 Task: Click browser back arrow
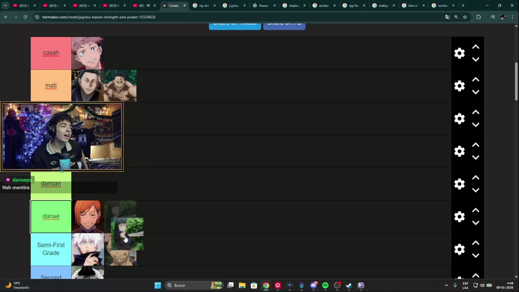pyautogui.click(x=6, y=17)
